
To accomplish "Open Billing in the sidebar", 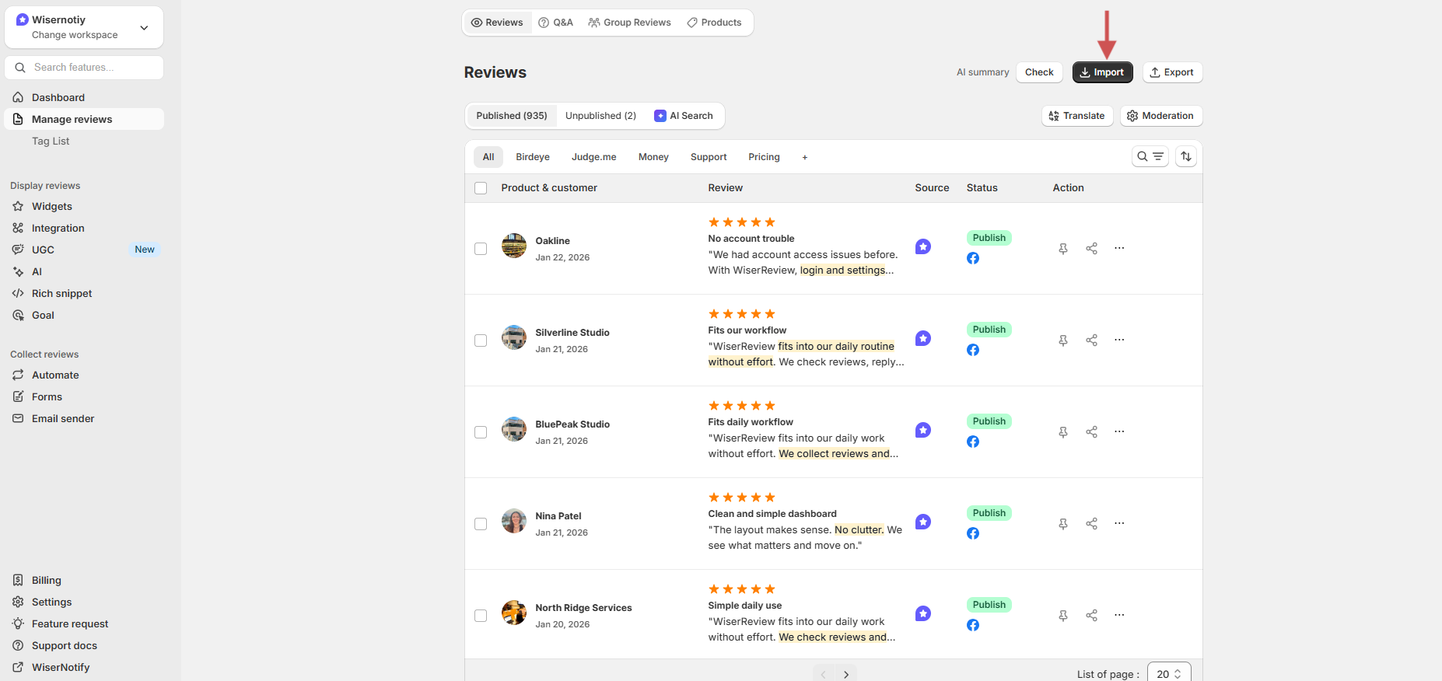I will 84,580.
